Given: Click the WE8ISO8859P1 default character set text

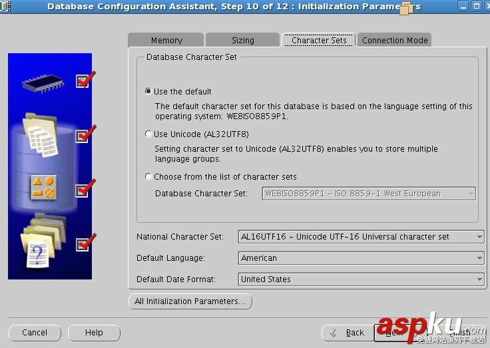Looking at the screenshot, I should point(256,116).
